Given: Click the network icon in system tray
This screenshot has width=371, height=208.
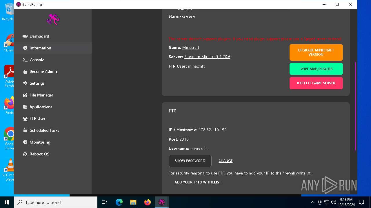Looking at the screenshot, I should 327,202.
